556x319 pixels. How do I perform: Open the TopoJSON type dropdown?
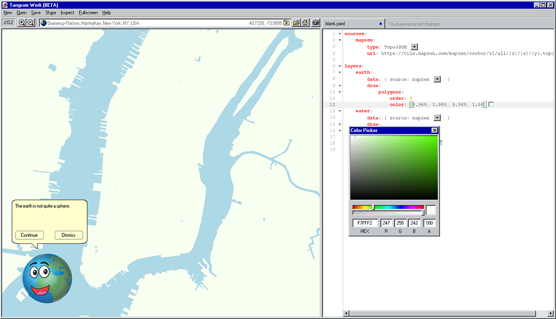[x=414, y=46]
